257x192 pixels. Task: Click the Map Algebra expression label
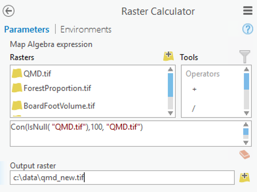pyautogui.click(x=51, y=45)
